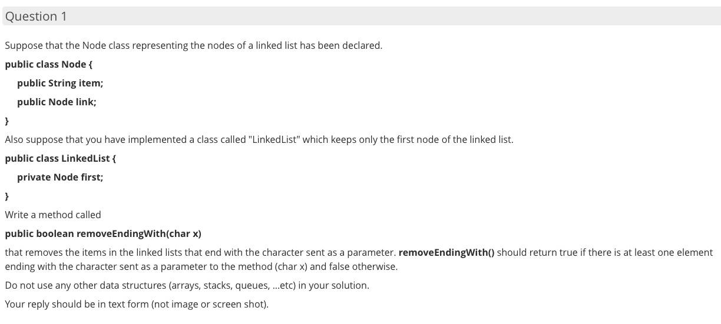Viewport: 721px width, 324px height.
Task: Click the "Do not use any other data structures" line
Action: pyautogui.click(x=187, y=285)
